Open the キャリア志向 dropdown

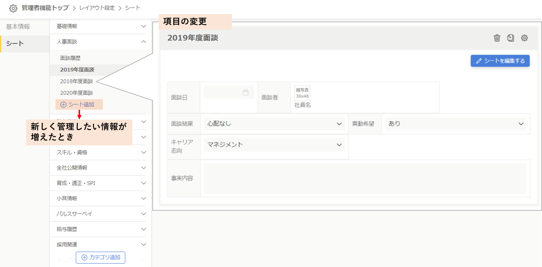[x=274, y=145]
